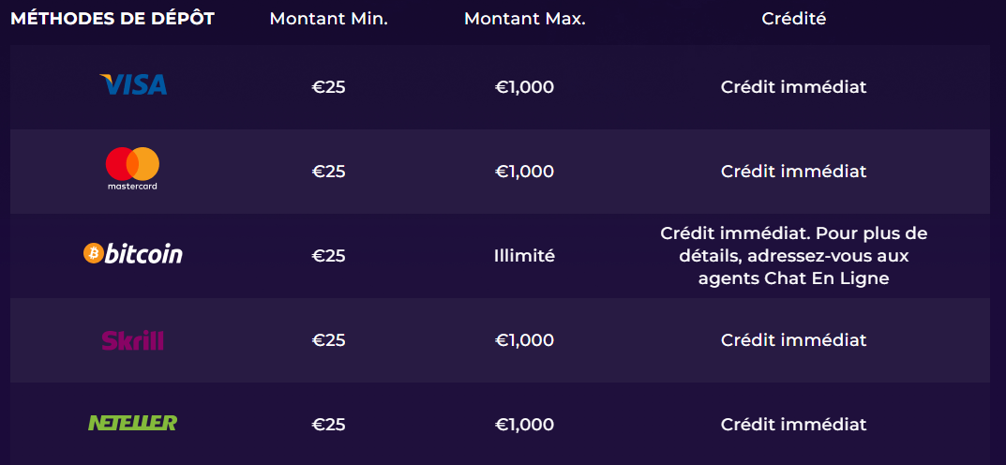
Task: Click the Crédité column header
Action: [793, 19]
